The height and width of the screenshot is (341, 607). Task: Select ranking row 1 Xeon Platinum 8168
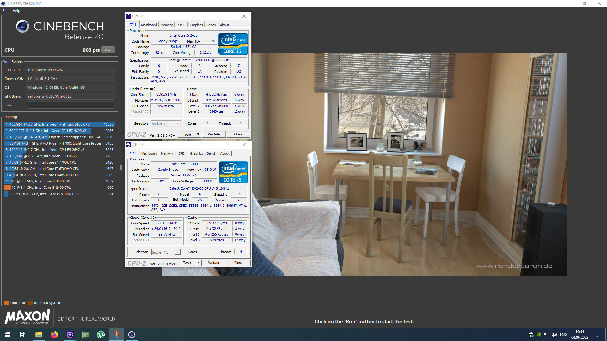tap(59, 124)
